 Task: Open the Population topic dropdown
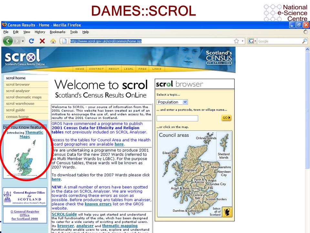172,102
